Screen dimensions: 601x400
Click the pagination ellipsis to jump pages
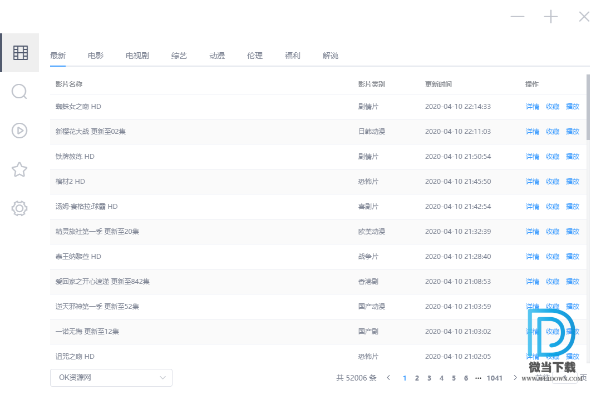point(478,378)
